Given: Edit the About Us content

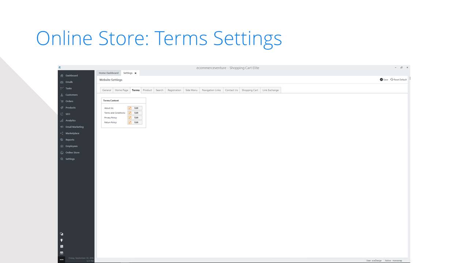Looking at the screenshot, I should (x=135, y=108).
